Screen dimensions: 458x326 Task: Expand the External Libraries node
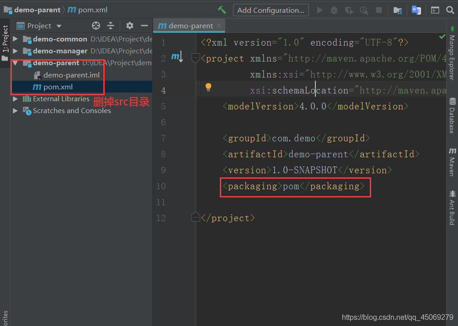16,99
